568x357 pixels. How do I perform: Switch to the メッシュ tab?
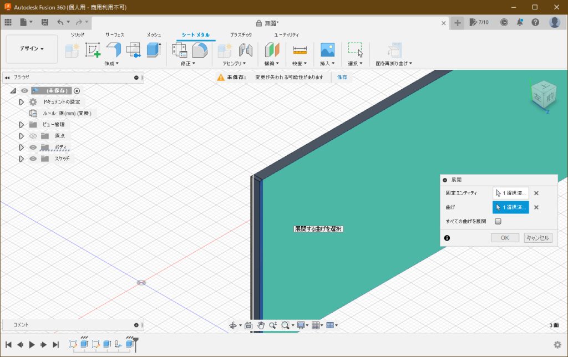tap(154, 35)
